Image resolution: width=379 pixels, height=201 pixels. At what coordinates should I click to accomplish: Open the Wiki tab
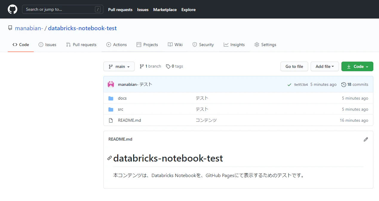tap(175, 45)
